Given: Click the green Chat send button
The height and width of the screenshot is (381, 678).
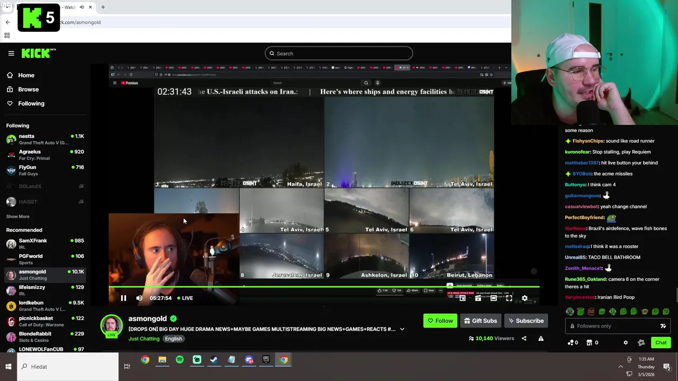Looking at the screenshot, I should click(x=661, y=343).
